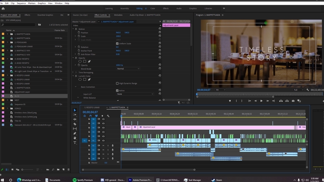Expand the 2. PENGAJIAN bin folder
Image resolution: width=324 pixels, height=182 pixels.
[x=8, y=42]
